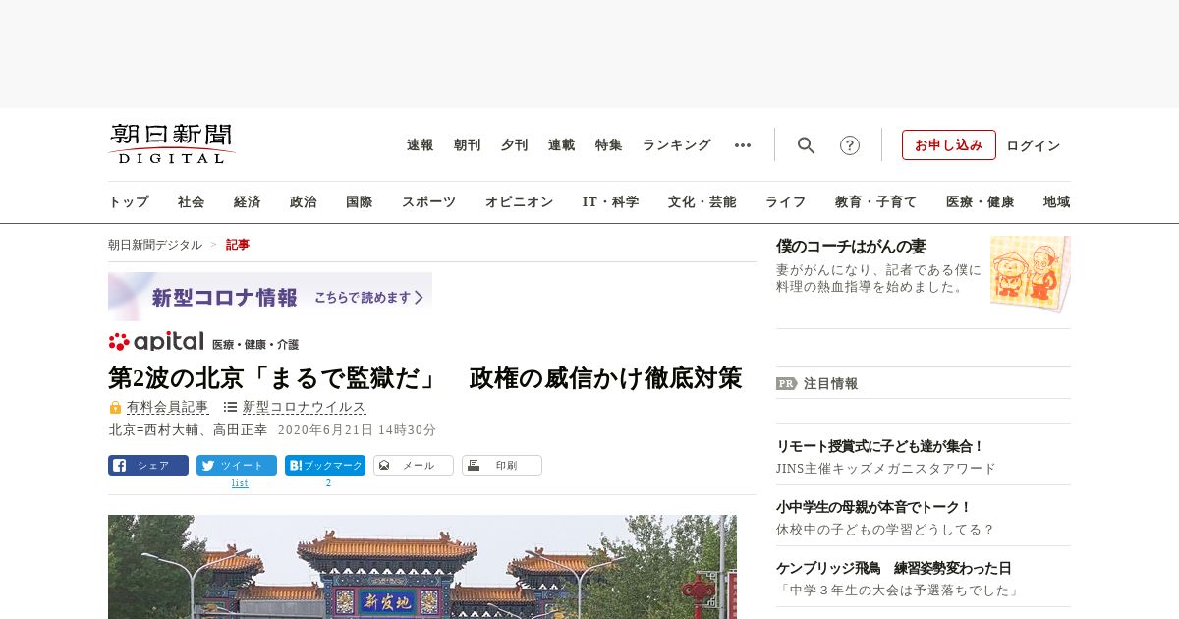Print article with 印刷 button
1179x619 pixels.
pyautogui.click(x=502, y=466)
